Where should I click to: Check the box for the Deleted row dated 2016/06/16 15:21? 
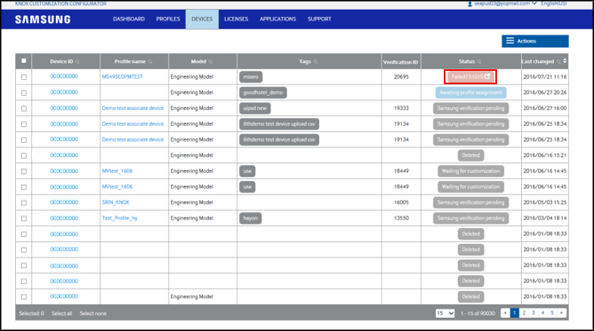24,155
